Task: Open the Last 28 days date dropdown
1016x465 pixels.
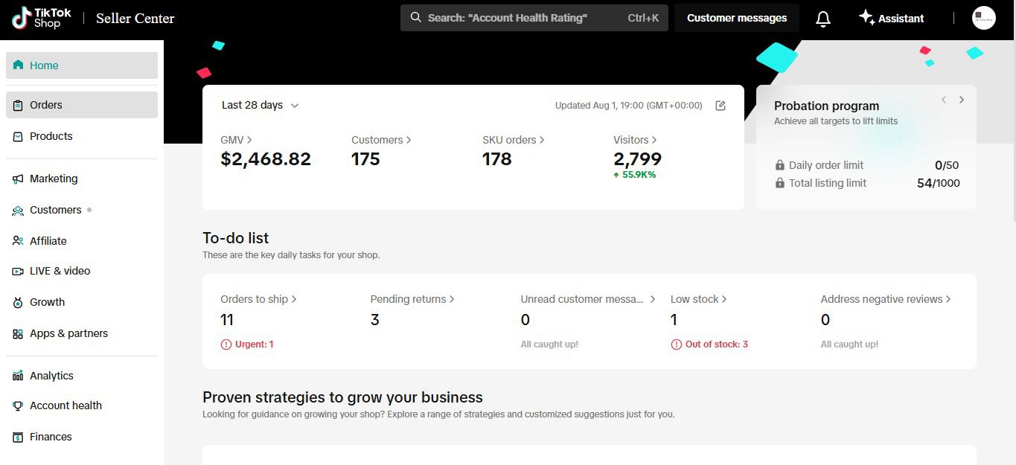Action: pyautogui.click(x=258, y=105)
